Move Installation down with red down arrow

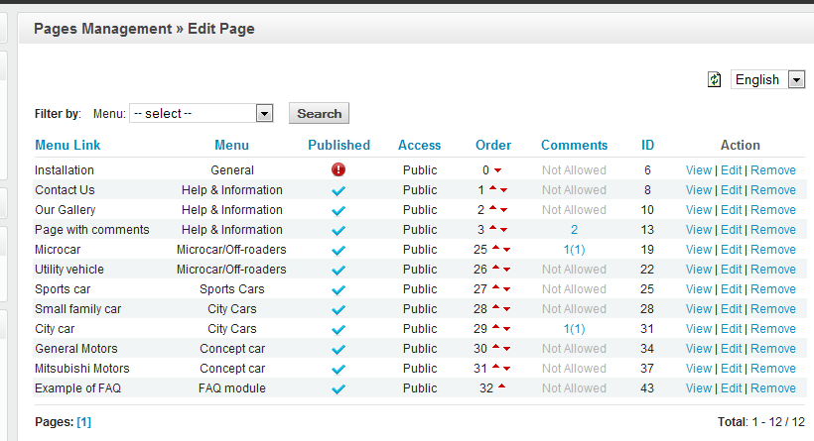click(498, 171)
